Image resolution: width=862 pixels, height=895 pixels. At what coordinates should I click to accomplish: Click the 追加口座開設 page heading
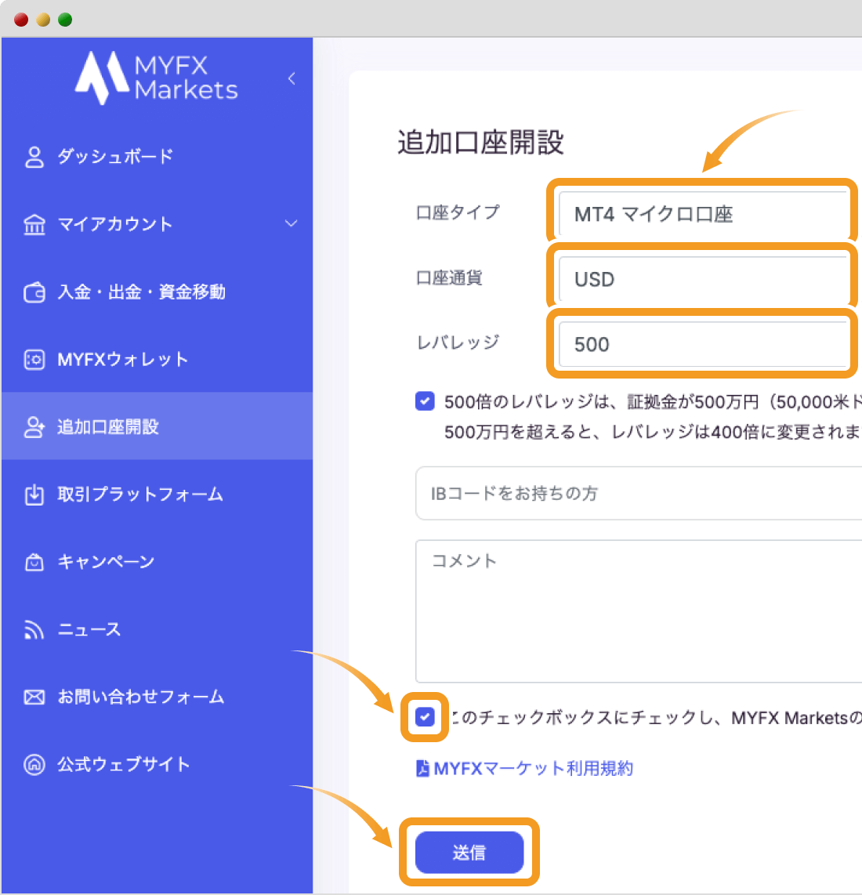[480, 142]
